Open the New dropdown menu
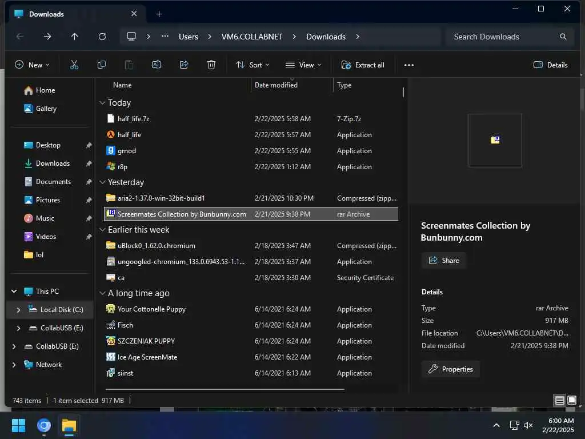This screenshot has width=585, height=439. (32, 65)
